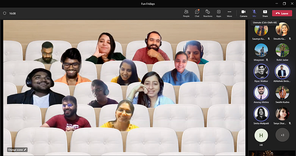This screenshot has width=296, height=156.
Task: Restore down the Teams window
Action: tap(284, 3)
